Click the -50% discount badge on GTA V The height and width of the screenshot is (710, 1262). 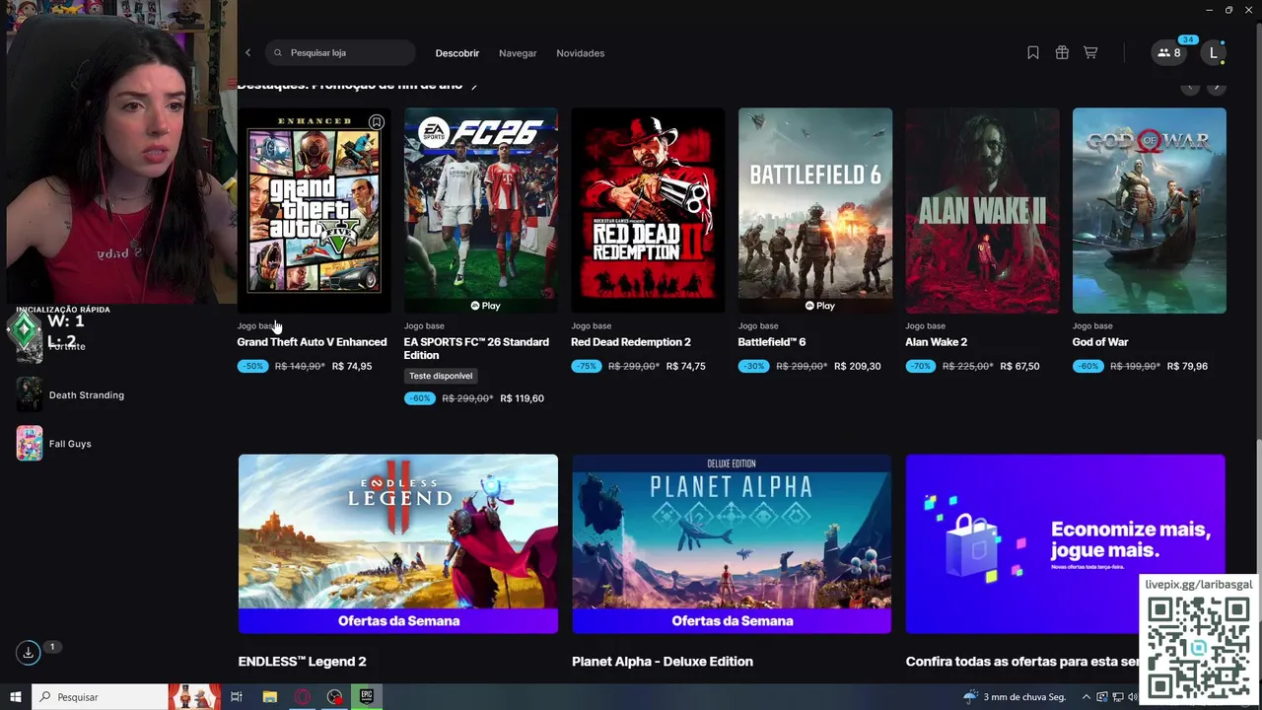(x=252, y=366)
